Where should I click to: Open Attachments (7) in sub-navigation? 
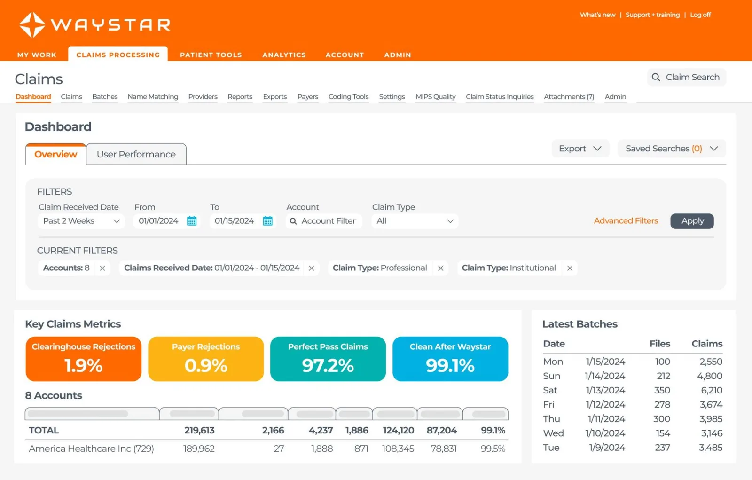569,97
